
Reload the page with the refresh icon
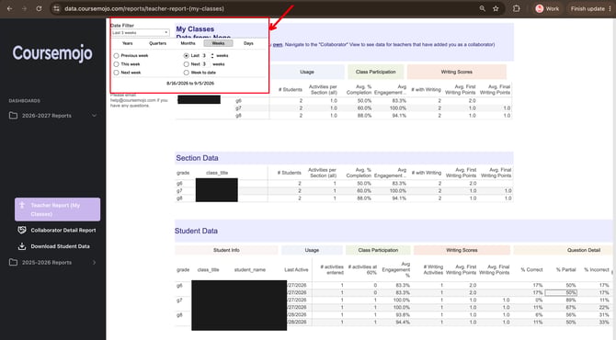pyautogui.click(x=39, y=8)
